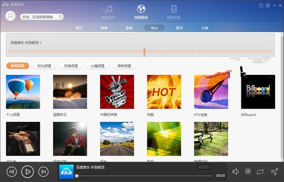Open the skin box icon beside settings
284x182 pixels.
tap(261, 5)
